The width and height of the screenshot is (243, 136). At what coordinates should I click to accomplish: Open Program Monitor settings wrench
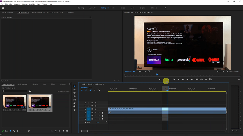coord(227,71)
